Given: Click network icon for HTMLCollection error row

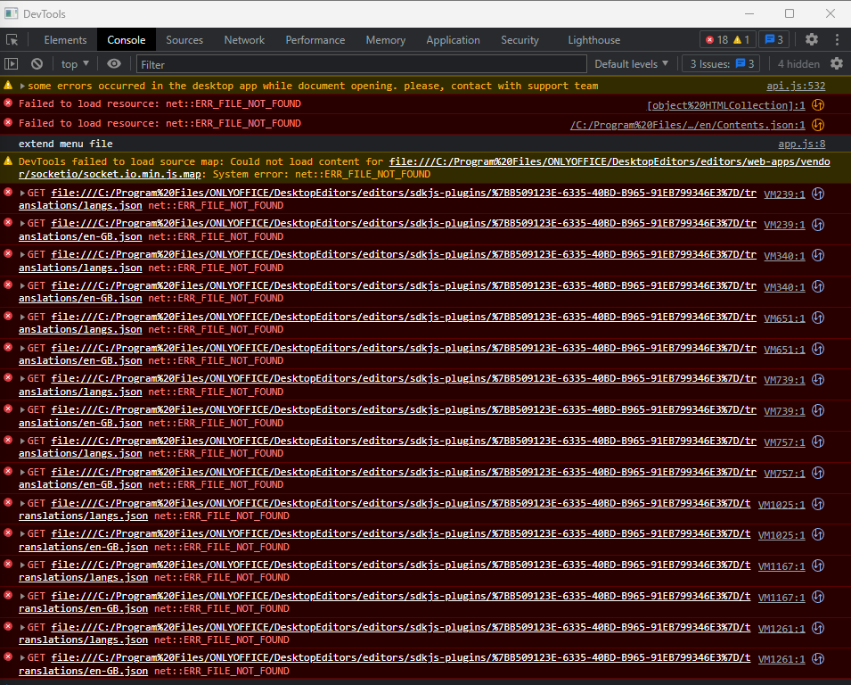Looking at the screenshot, I should [x=818, y=105].
